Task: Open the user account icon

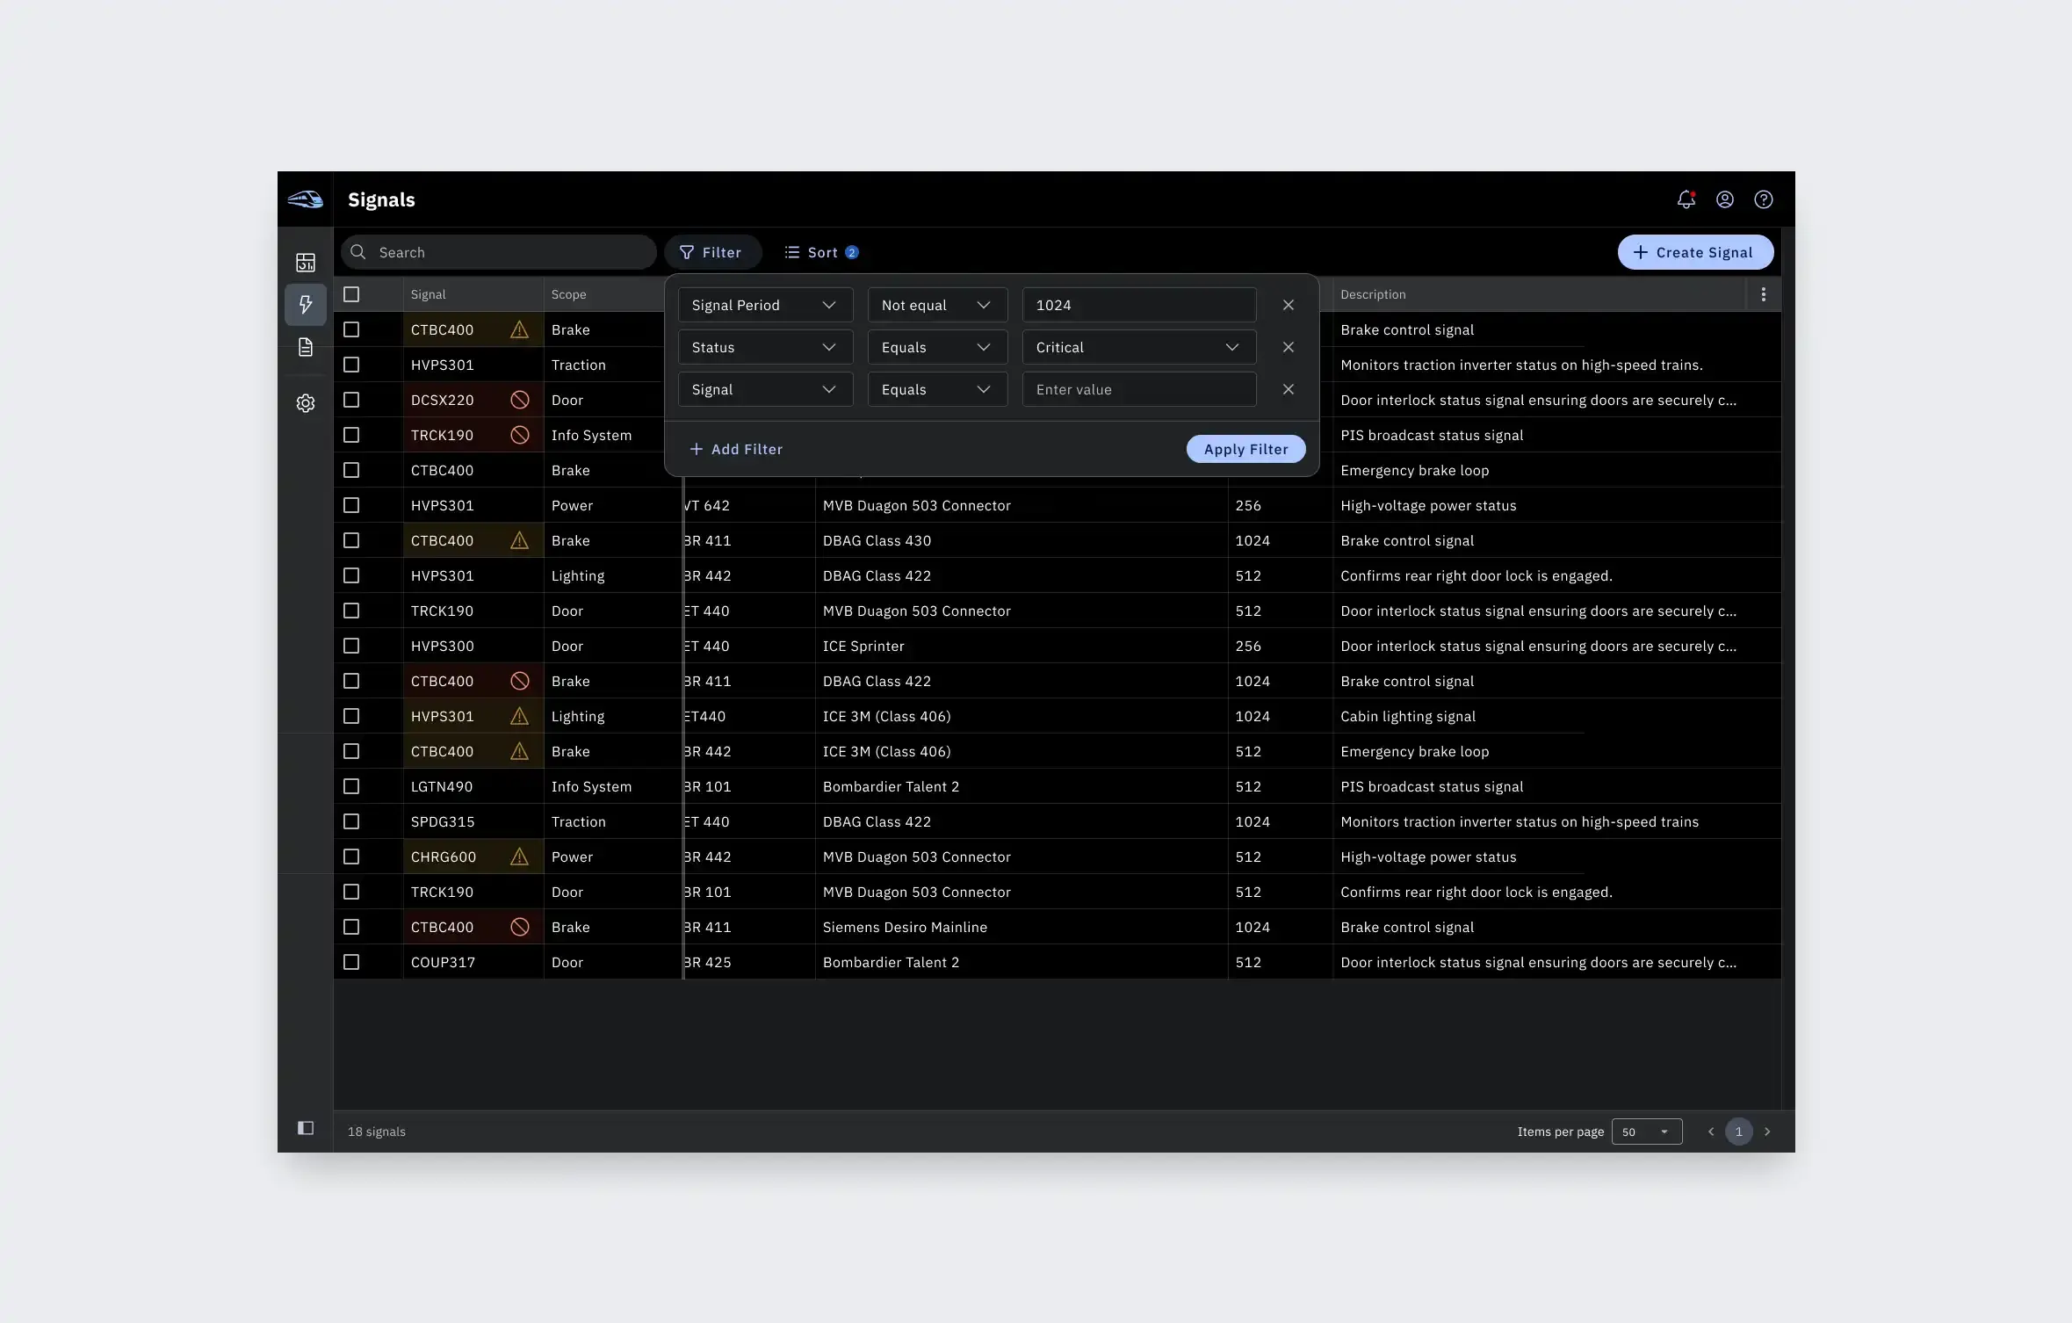Action: point(1724,199)
